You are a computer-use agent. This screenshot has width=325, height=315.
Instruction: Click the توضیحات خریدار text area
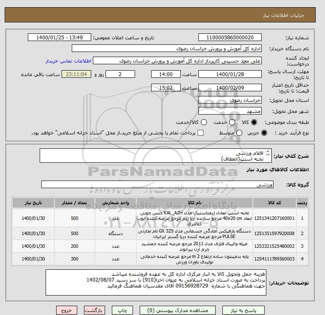(x=156, y=282)
